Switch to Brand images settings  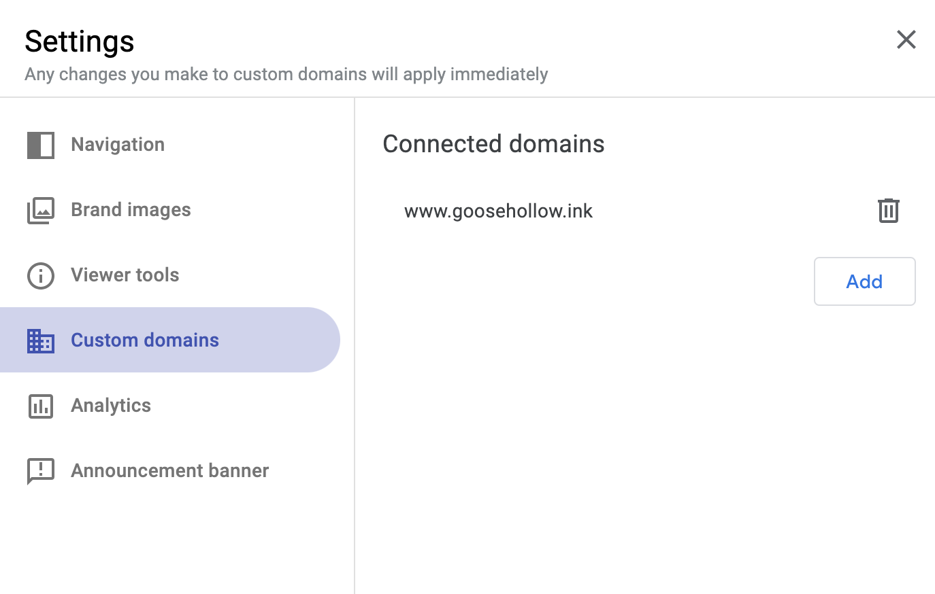pyautogui.click(x=131, y=210)
